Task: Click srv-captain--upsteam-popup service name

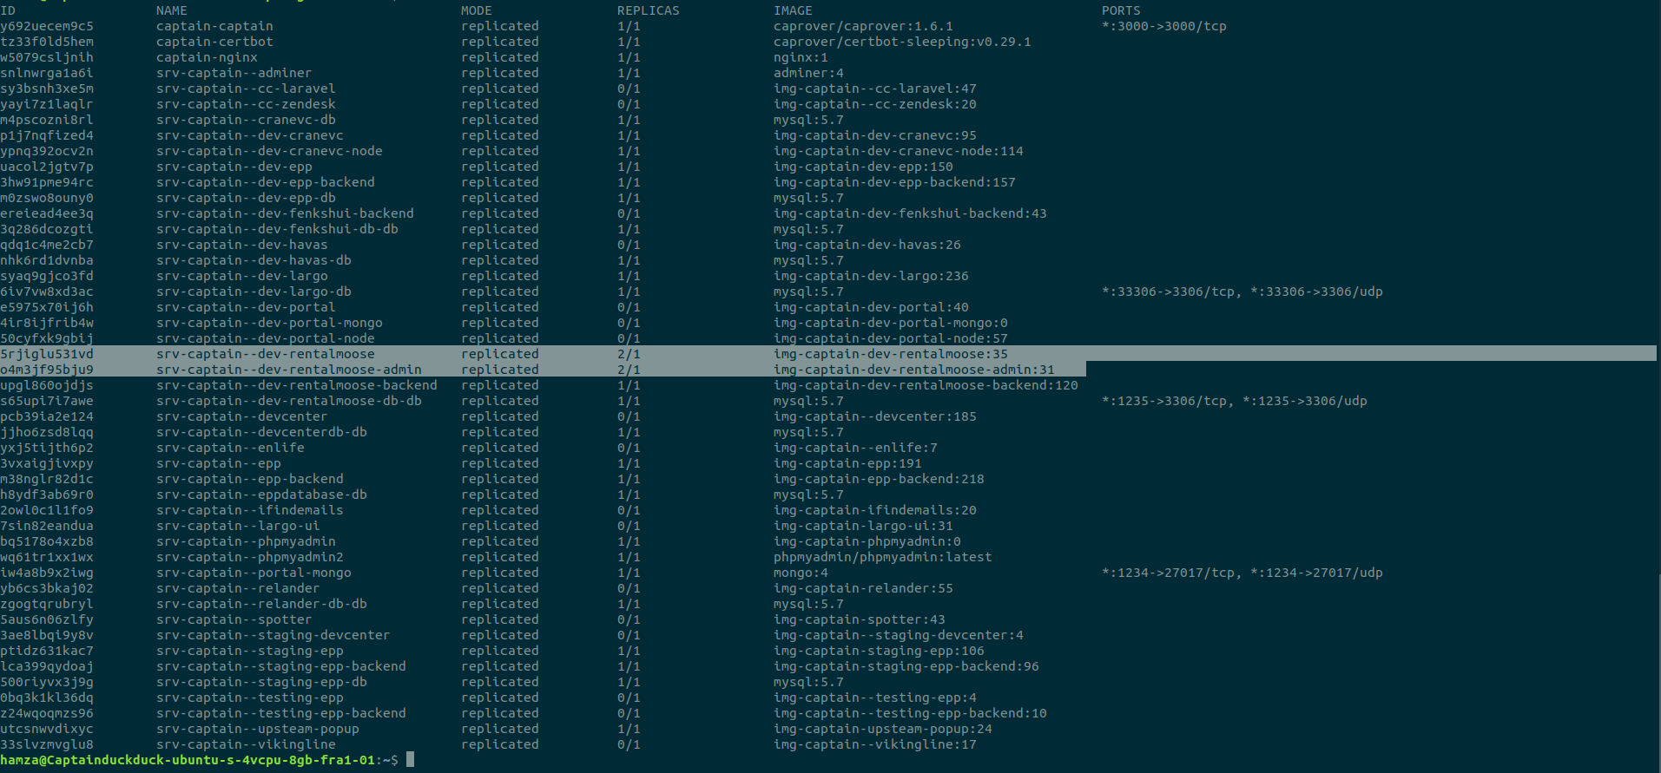Action: coord(258,729)
